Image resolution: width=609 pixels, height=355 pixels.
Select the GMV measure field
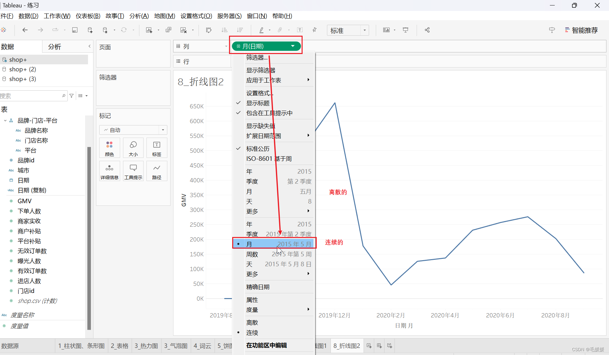pos(24,201)
